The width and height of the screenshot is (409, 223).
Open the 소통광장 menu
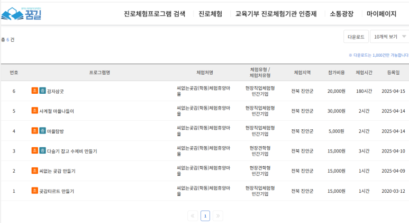pos(341,14)
